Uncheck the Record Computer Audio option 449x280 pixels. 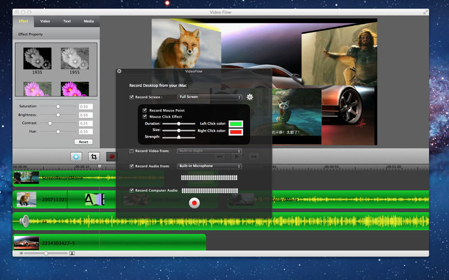[131, 190]
